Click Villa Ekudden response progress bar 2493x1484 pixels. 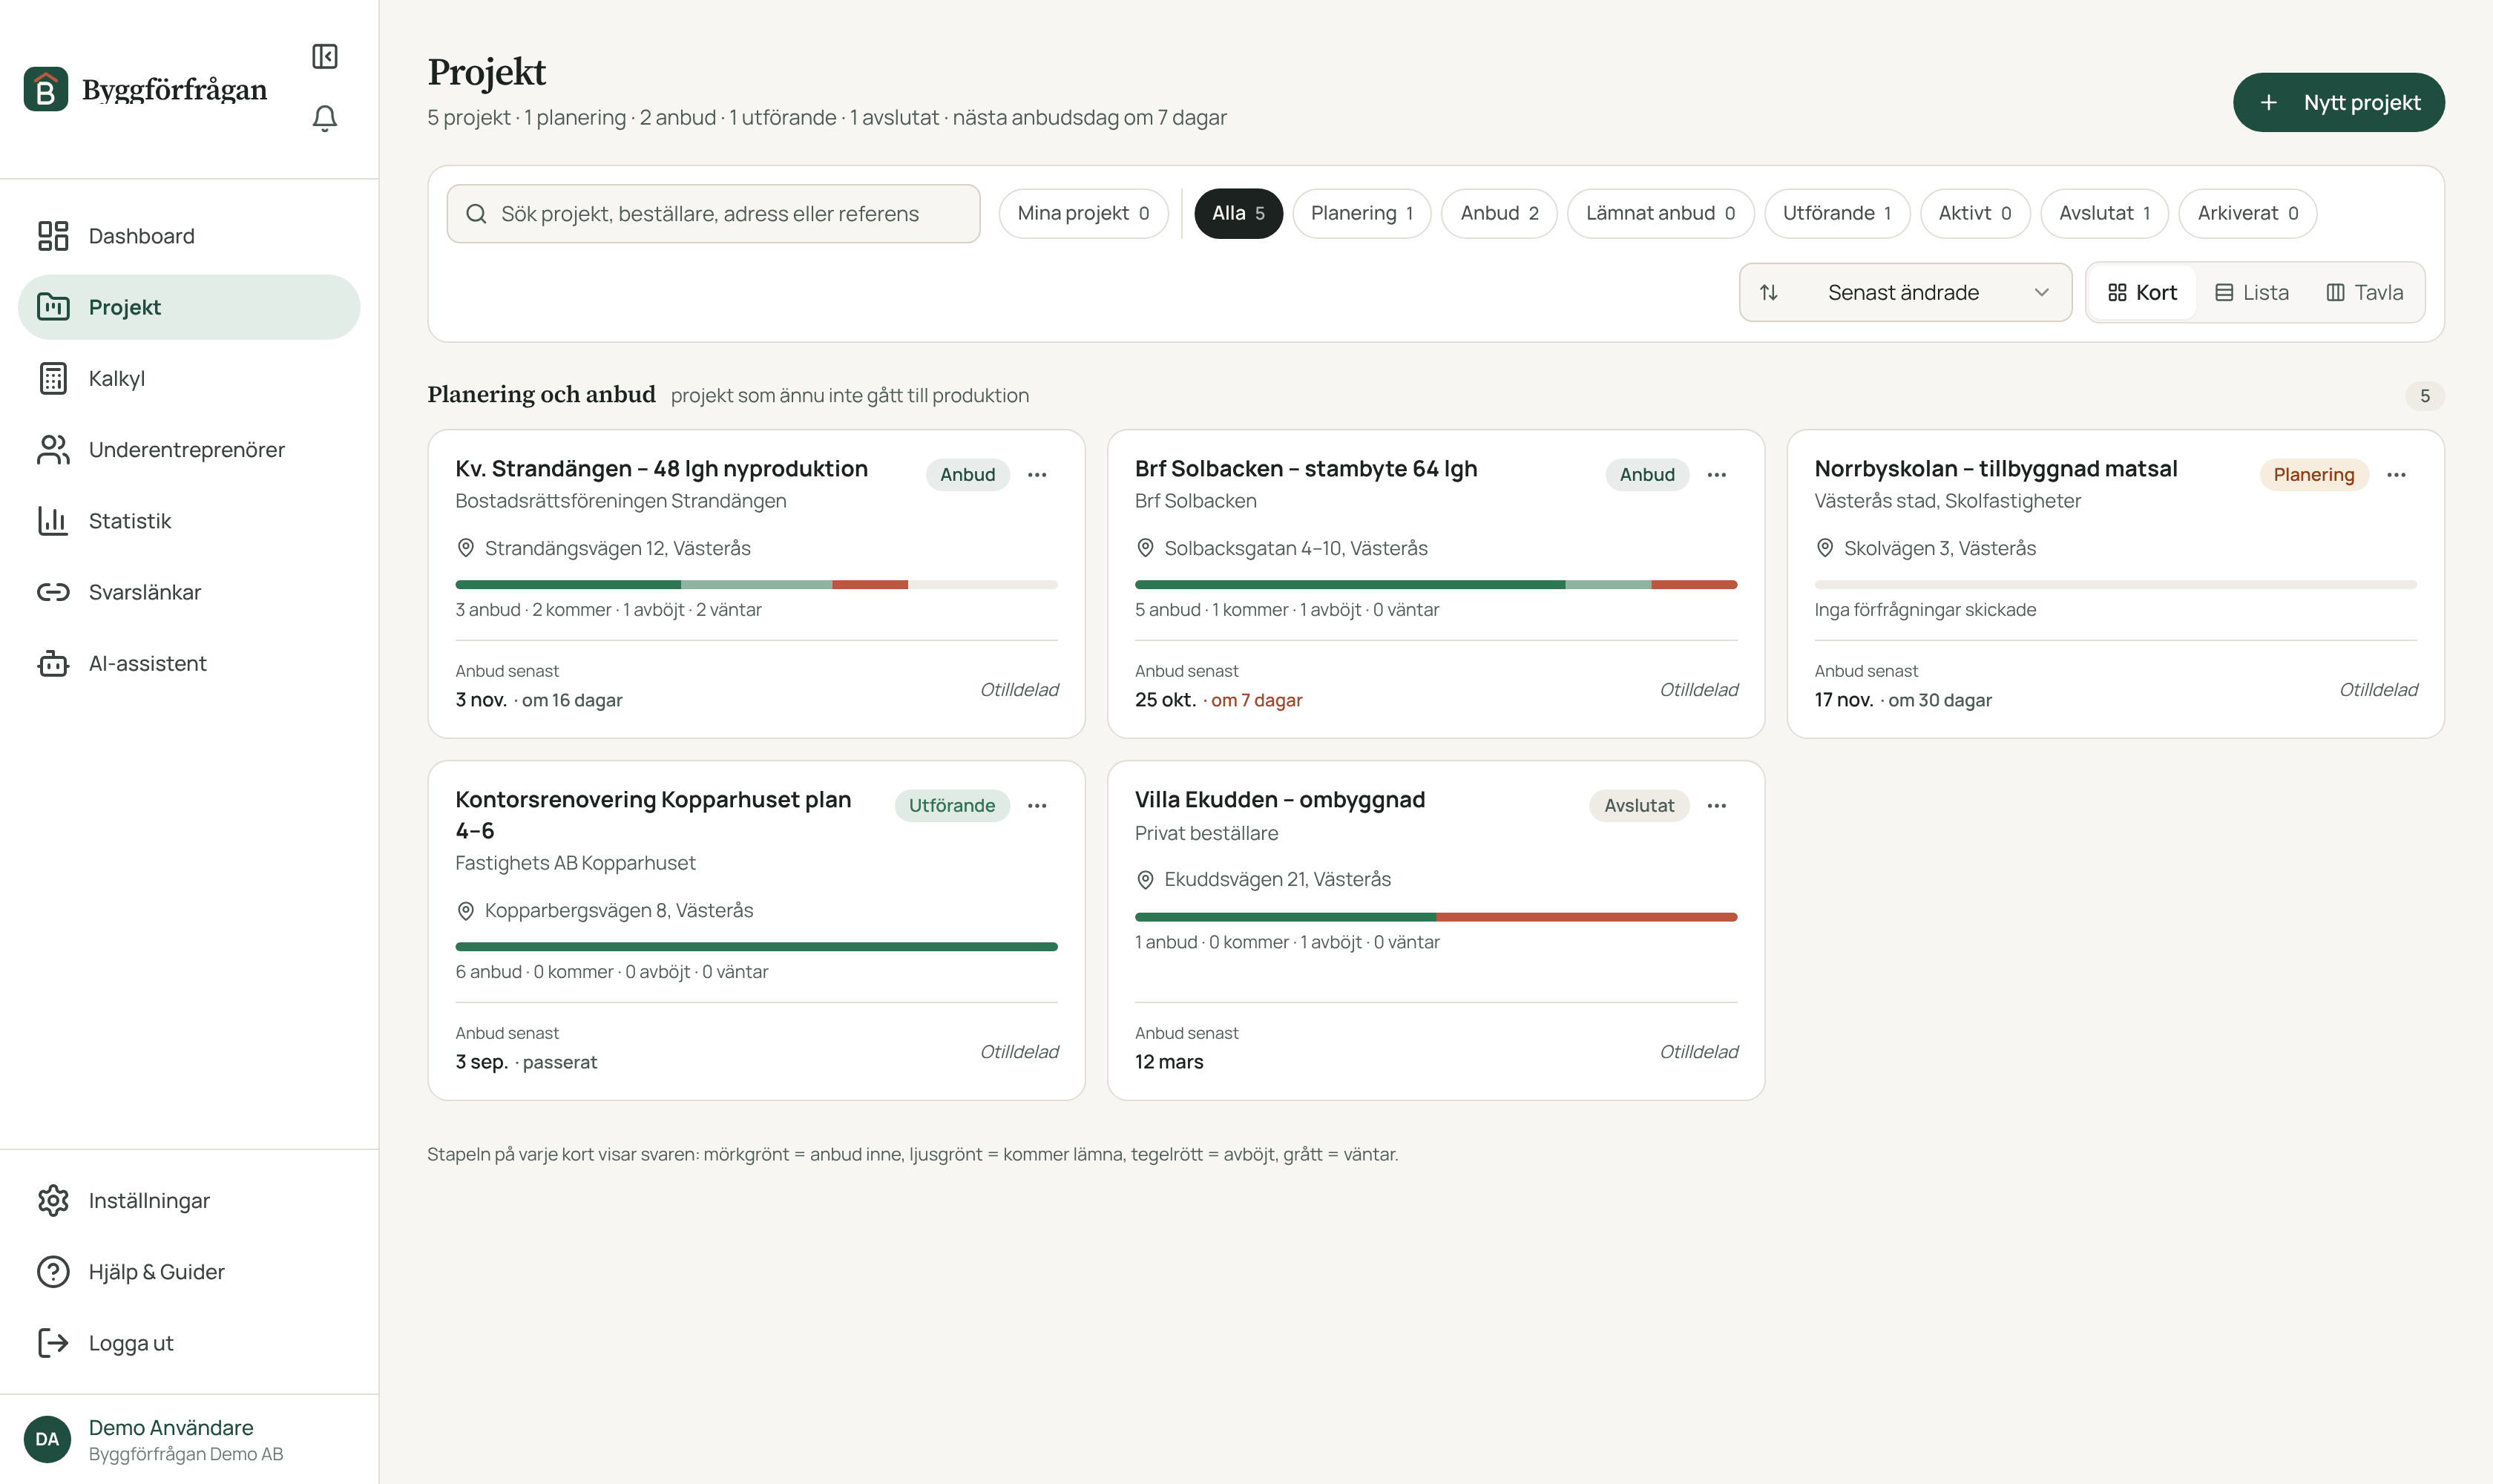[1435, 917]
